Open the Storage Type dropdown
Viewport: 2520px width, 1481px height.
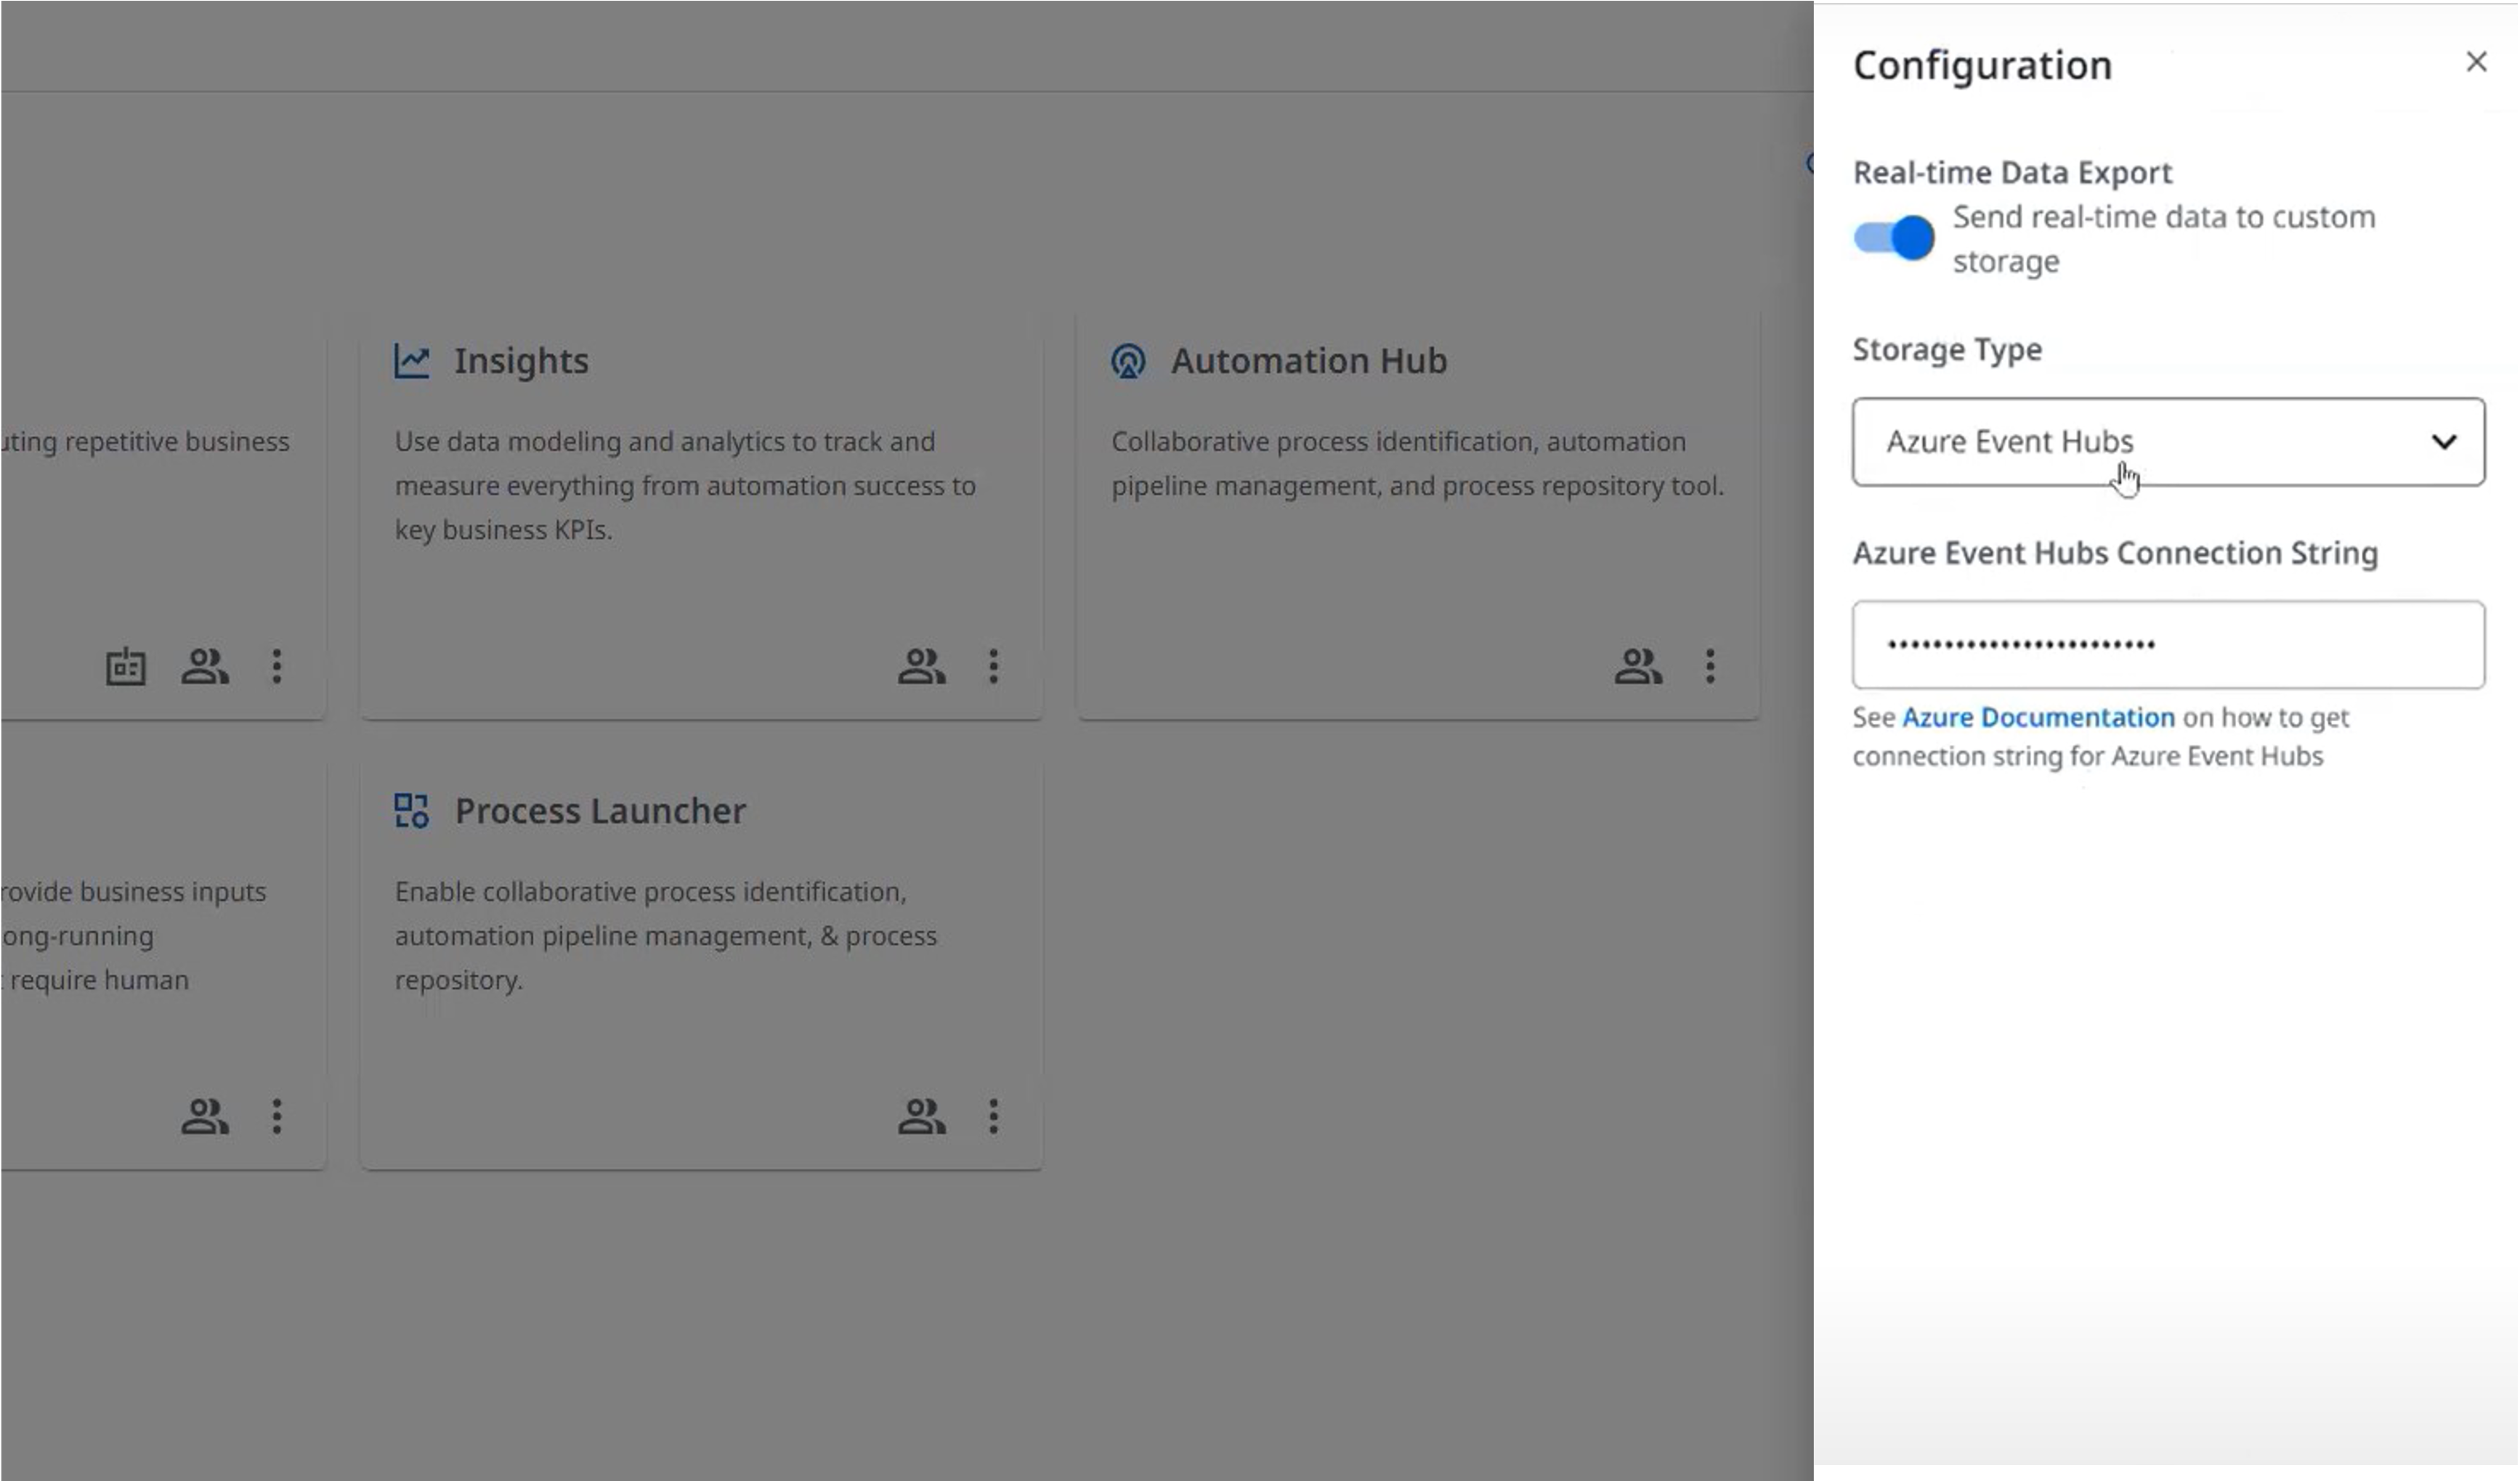2168,442
